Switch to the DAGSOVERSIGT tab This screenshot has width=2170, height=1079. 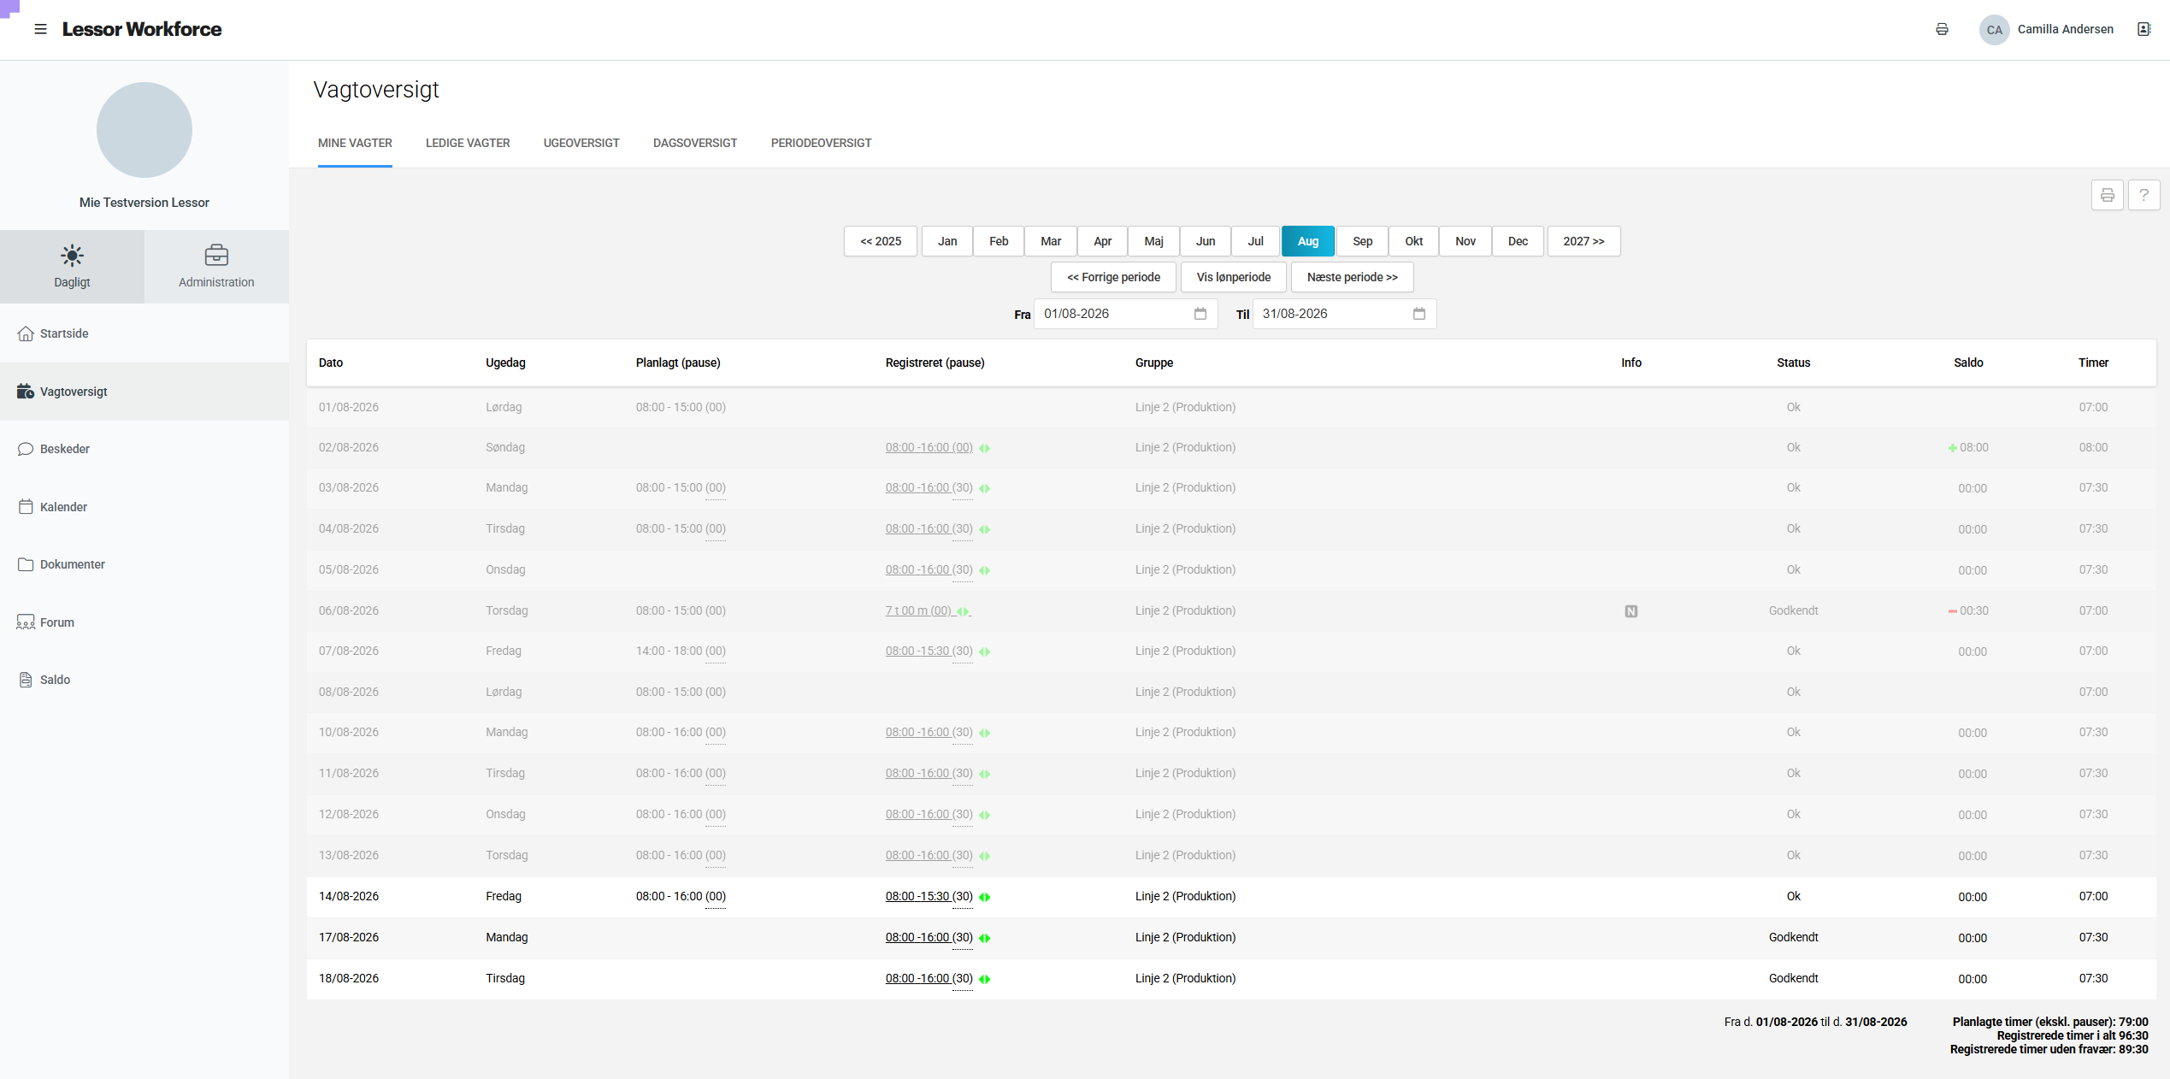(695, 143)
